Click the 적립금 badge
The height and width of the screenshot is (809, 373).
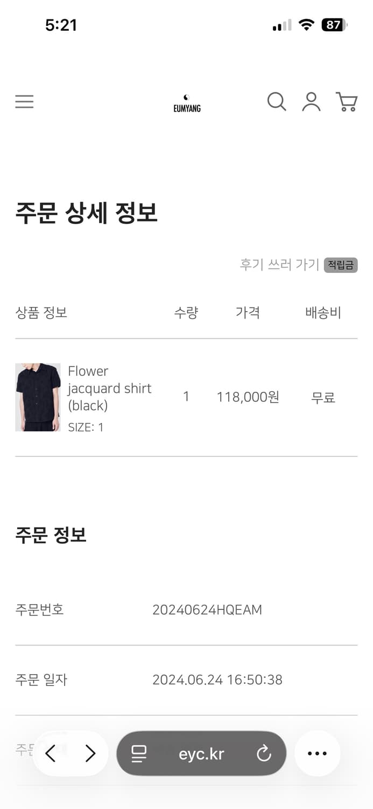coord(340,265)
